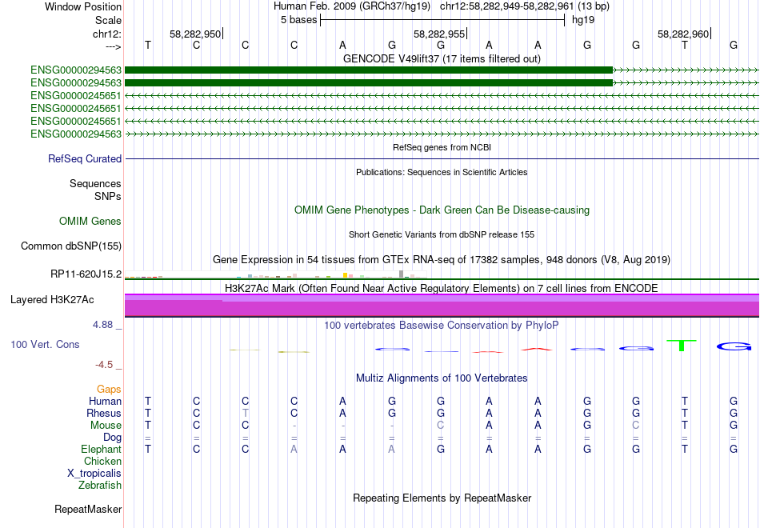Screen dimensions: 760x528
Task: Click the Mouse alignment row label
Action: 106,426
